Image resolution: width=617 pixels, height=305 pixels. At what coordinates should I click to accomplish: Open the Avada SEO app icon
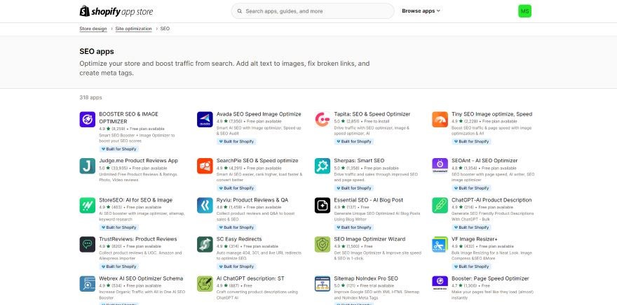coord(205,120)
